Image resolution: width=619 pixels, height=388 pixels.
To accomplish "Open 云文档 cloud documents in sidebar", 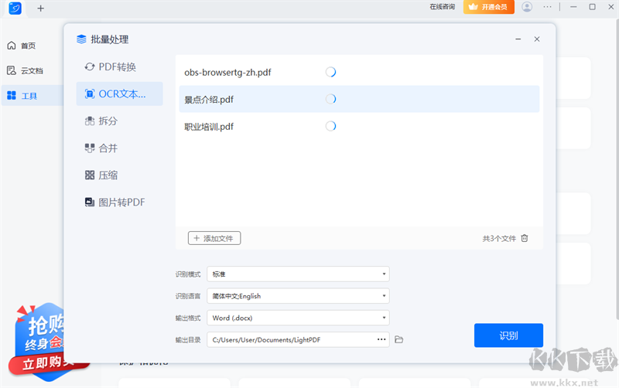I will tap(25, 70).
